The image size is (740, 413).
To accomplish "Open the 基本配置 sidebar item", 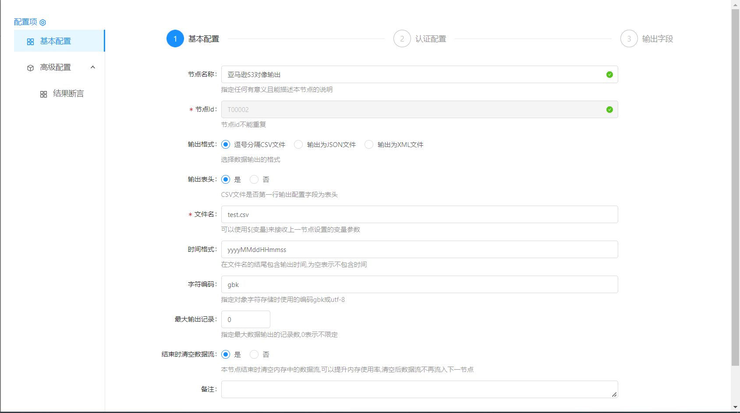I will pyautogui.click(x=56, y=41).
